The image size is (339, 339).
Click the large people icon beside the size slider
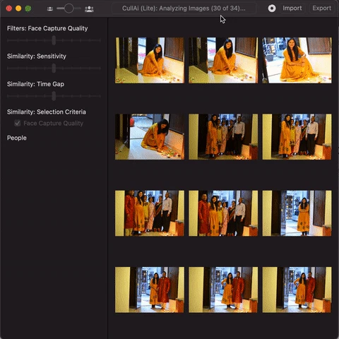coord(89,9)
